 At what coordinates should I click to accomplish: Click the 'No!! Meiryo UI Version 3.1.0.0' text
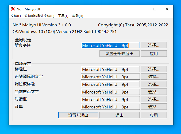point(42,25)
